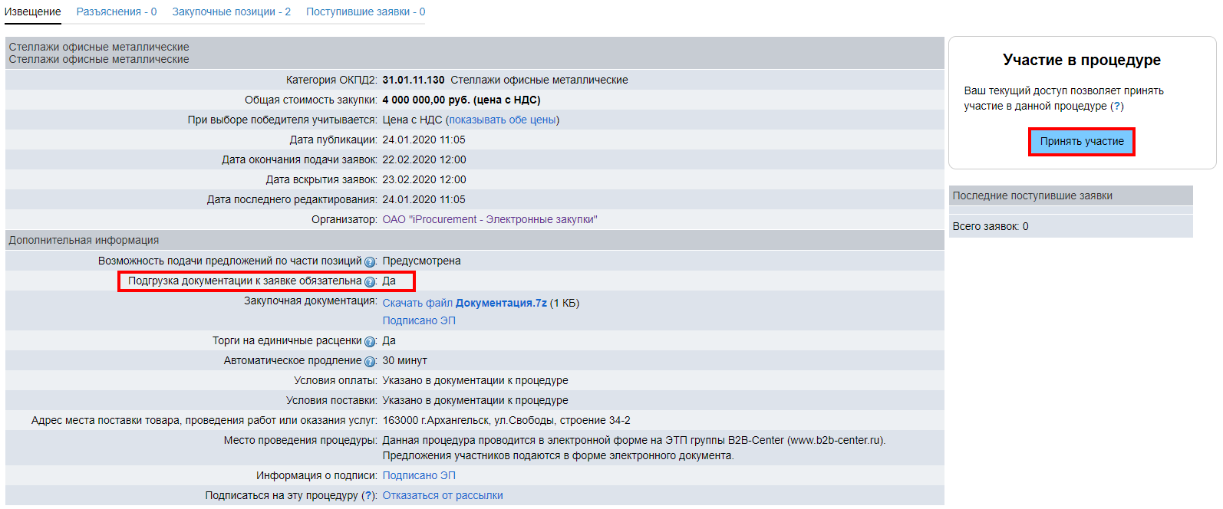Click the "показывать обе цены" link

[503, 120]
